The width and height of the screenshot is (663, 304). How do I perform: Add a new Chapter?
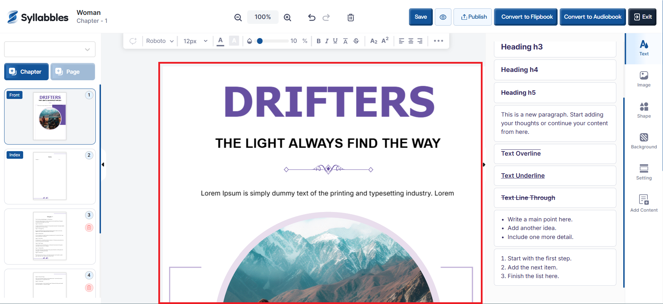26,72
